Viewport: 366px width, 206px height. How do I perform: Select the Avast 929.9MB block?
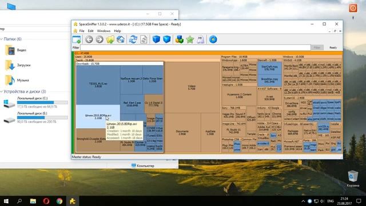269,98
